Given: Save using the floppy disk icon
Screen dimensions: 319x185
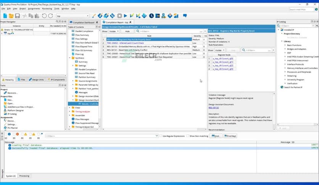Looking at the screenshot, I should (18, 16).
